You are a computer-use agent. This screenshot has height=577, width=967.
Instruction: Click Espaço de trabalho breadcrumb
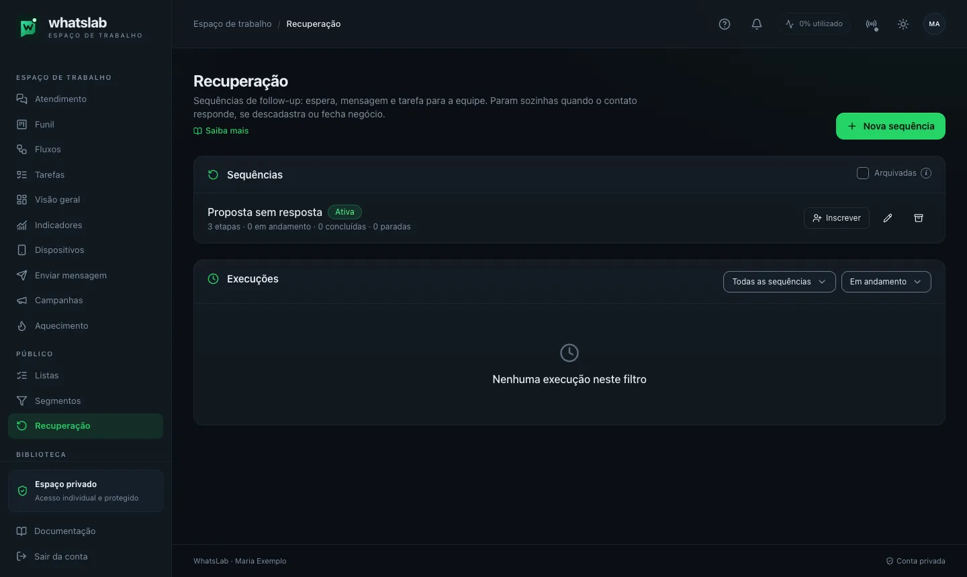232,24
